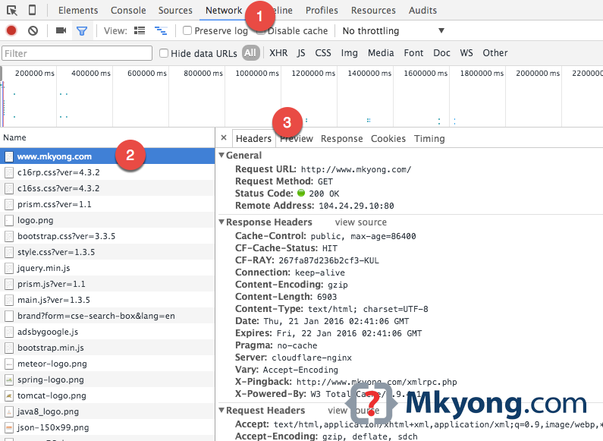Open the Audits panel tab
603x441 pixels.
[x=422, y=11]
